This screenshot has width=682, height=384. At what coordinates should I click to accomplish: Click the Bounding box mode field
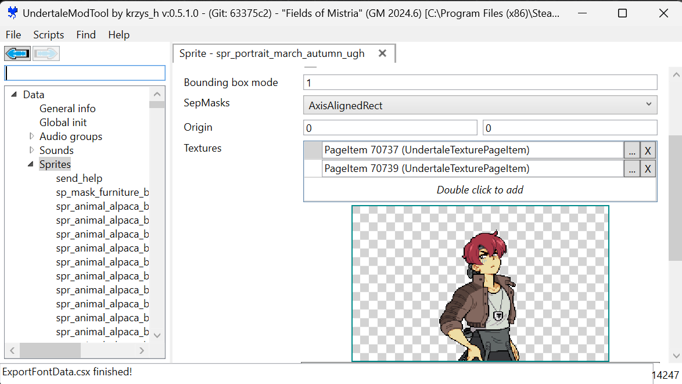[x=480, y=82]
